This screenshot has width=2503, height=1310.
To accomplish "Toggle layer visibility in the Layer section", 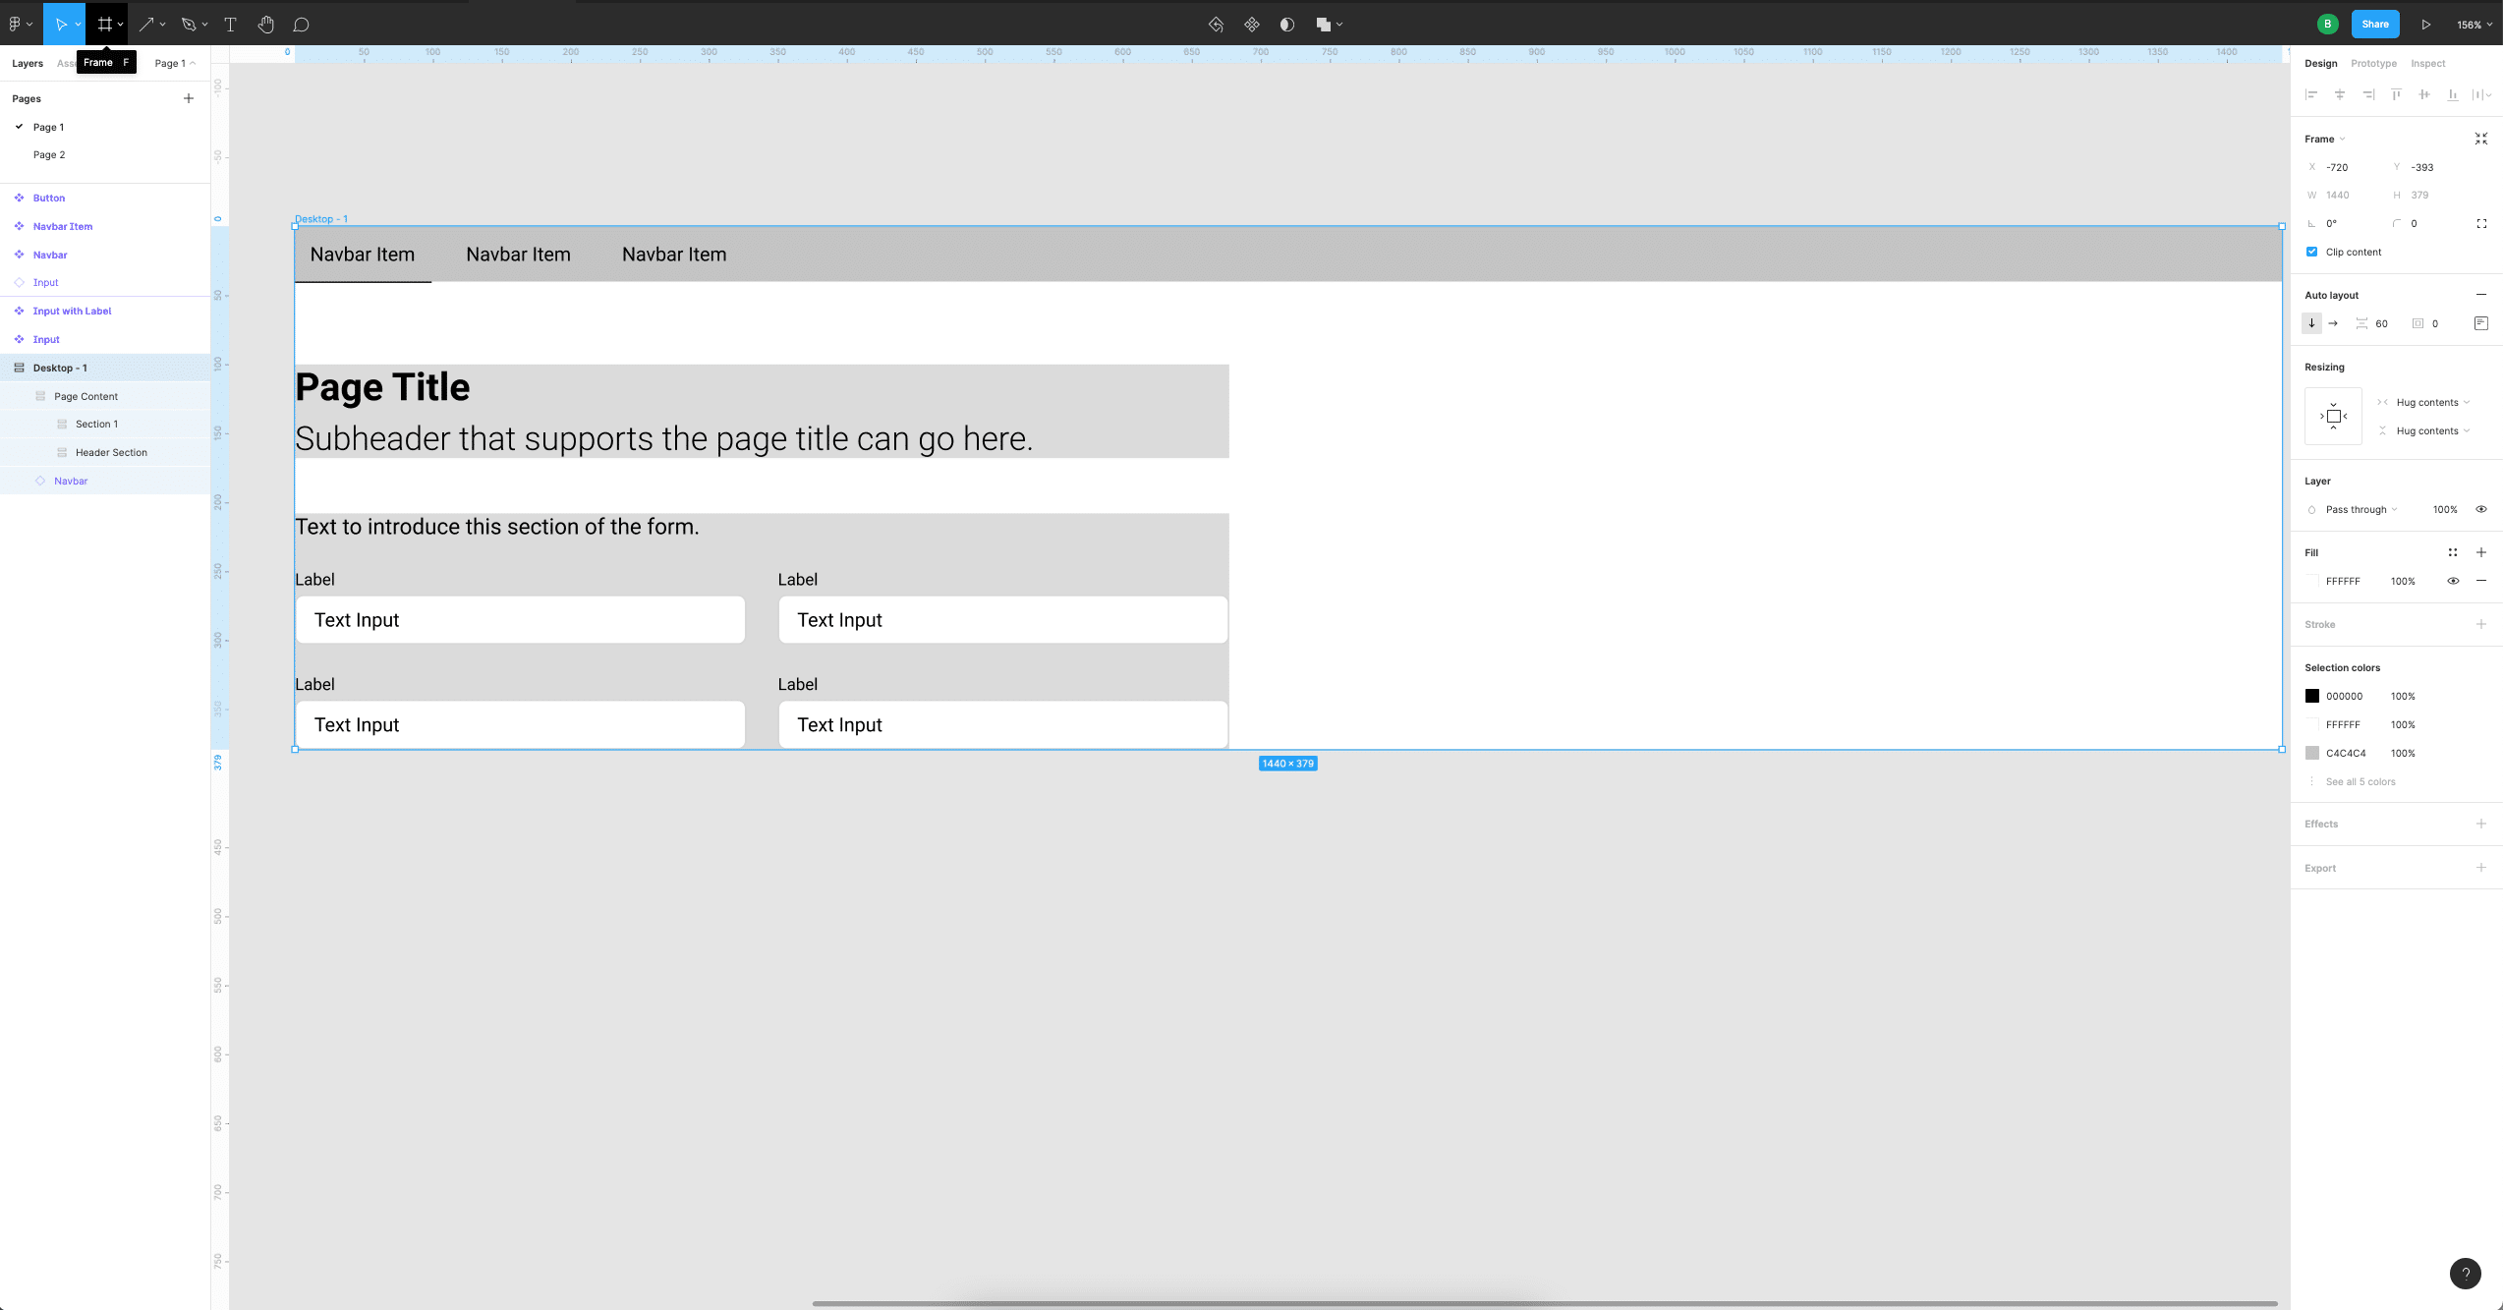I will pos(2480,509).
